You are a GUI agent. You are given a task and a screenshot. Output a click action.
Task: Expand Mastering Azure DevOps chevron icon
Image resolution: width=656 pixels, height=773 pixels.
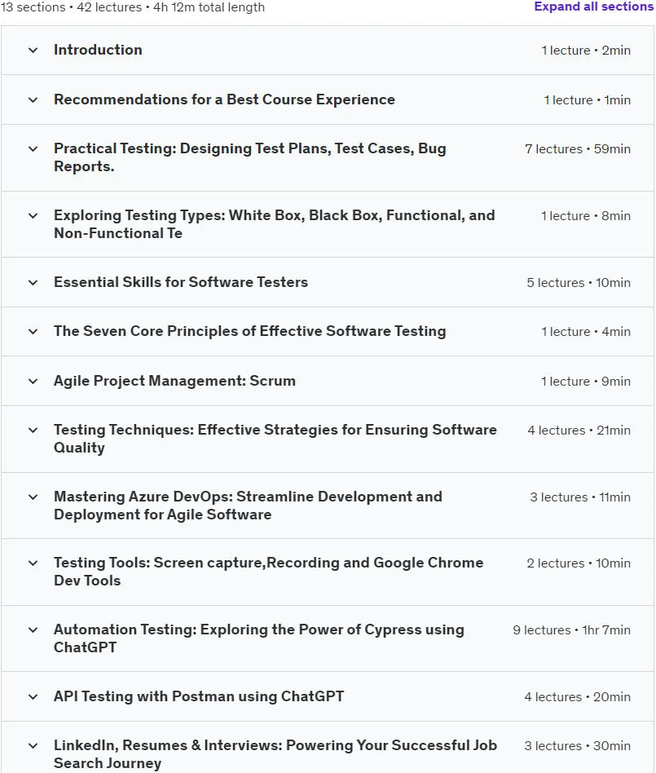pyautogui.click(x=33, y=497)
